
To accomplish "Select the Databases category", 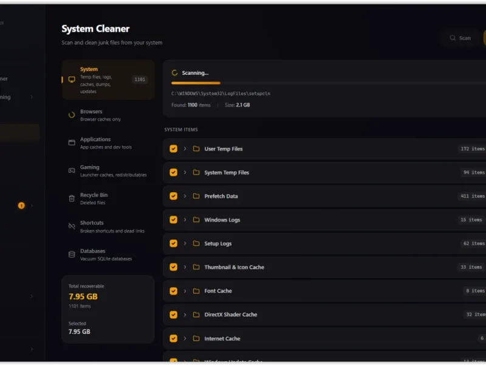I will coord(108,254).
